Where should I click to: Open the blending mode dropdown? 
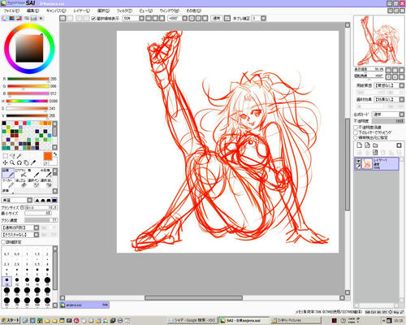coord(388,115)
